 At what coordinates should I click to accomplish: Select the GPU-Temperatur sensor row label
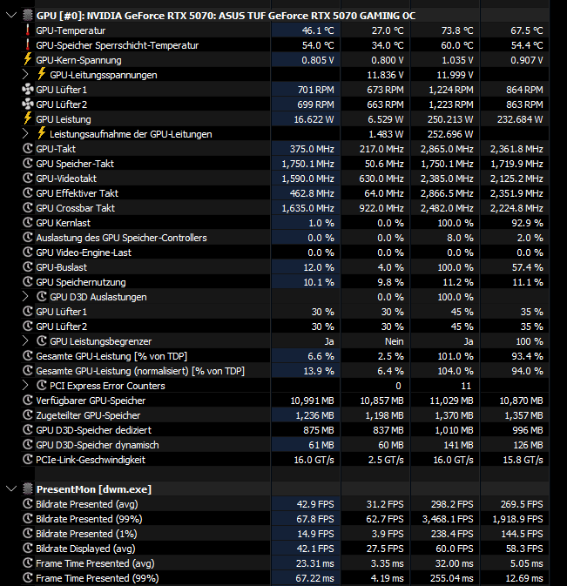(71, 30)
